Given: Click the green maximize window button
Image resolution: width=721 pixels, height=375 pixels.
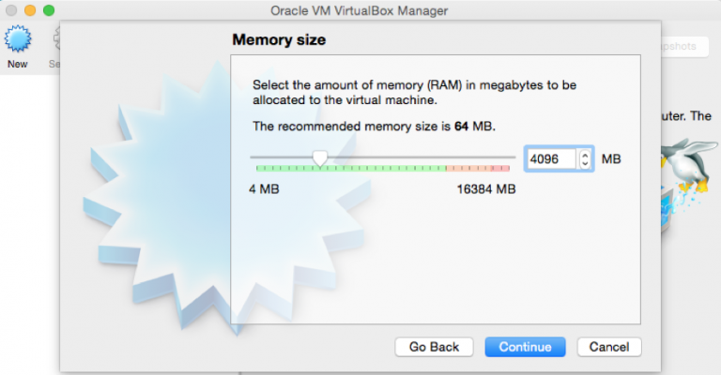Looking at the screenshot, I should [48, 10].
